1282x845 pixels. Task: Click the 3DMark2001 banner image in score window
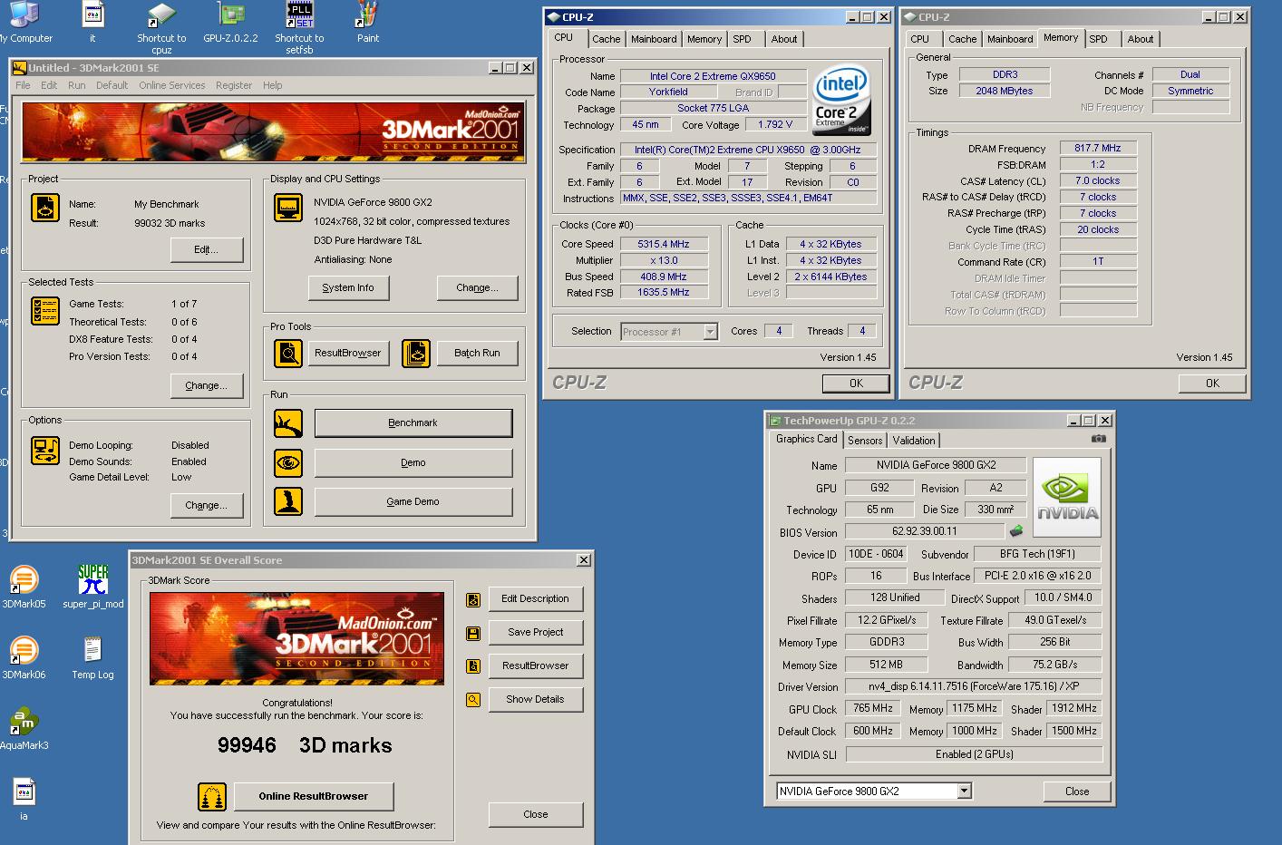coord(297,639)
